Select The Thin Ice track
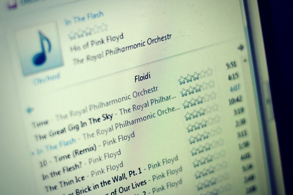The height and width of the screenshot is (195, 293). click(84, 176)
